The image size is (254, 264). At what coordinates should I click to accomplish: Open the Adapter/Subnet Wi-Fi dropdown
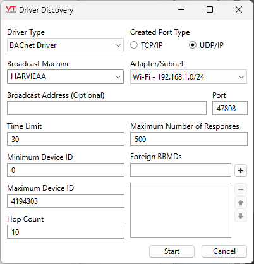188,77
